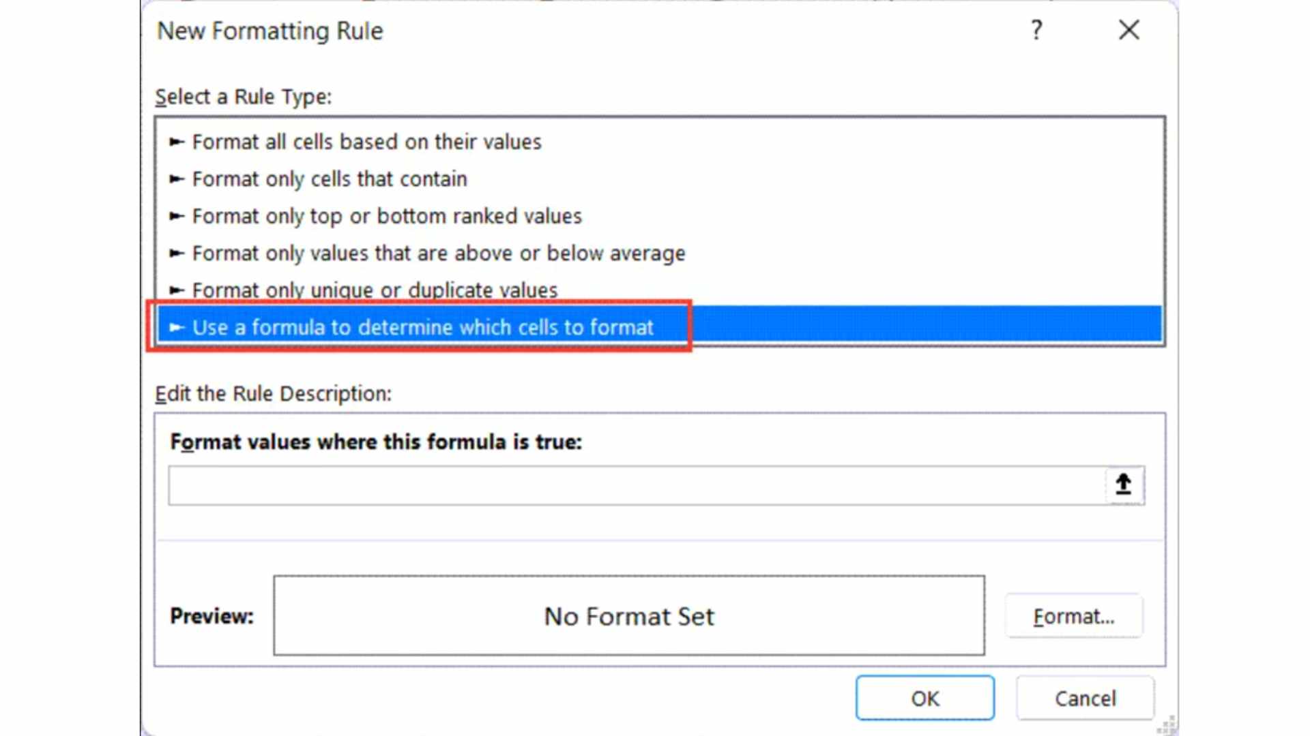Viewport: 1310px width, 736px height.
Task: Open the Help question mark icon
Action: click(1036, 31)
